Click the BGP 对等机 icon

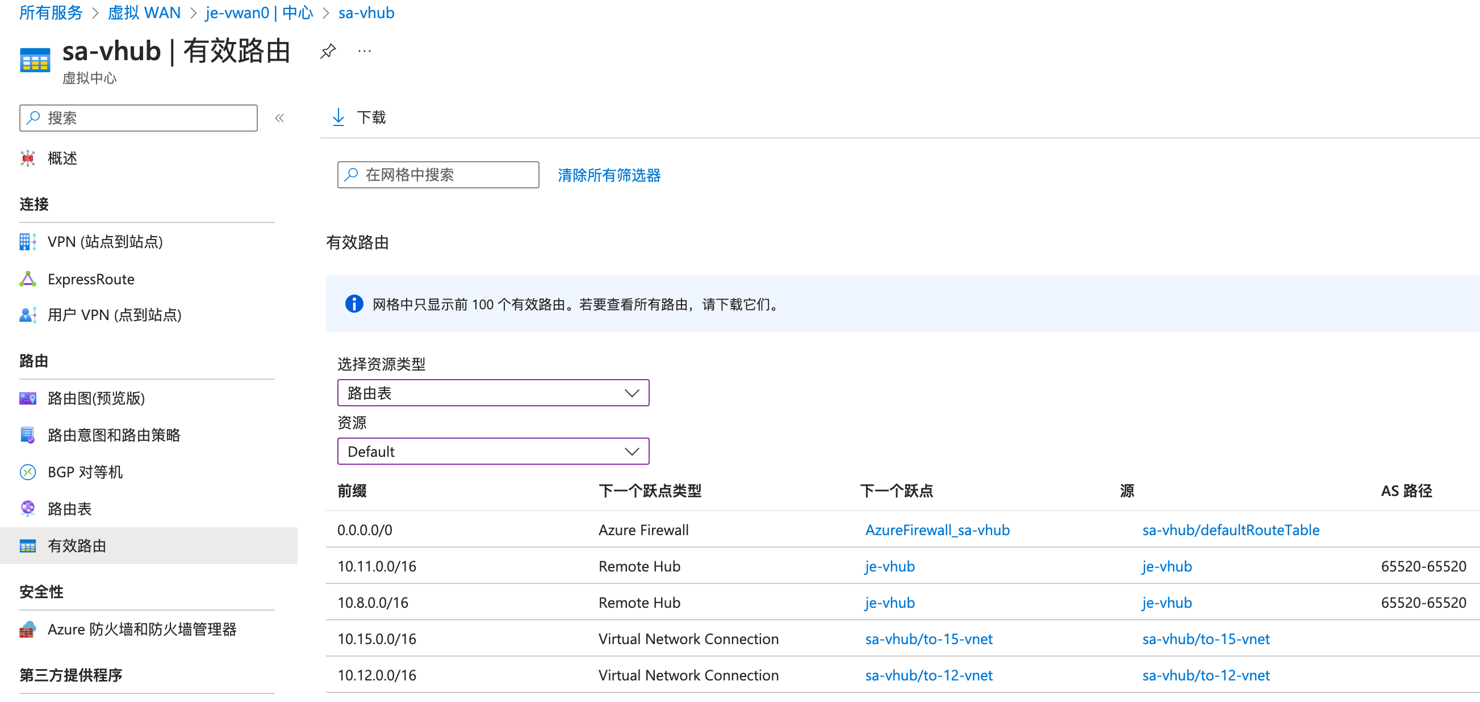pos(28,472)
